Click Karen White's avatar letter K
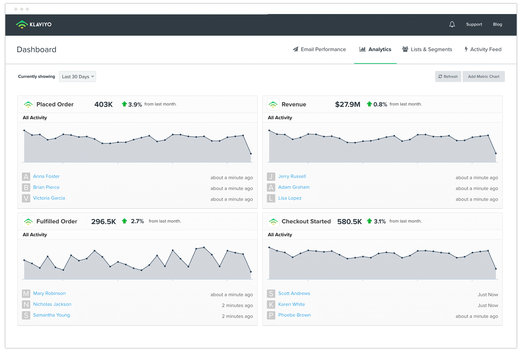 (x=271, y=305)
